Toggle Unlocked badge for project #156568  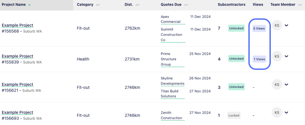[236, 28]
